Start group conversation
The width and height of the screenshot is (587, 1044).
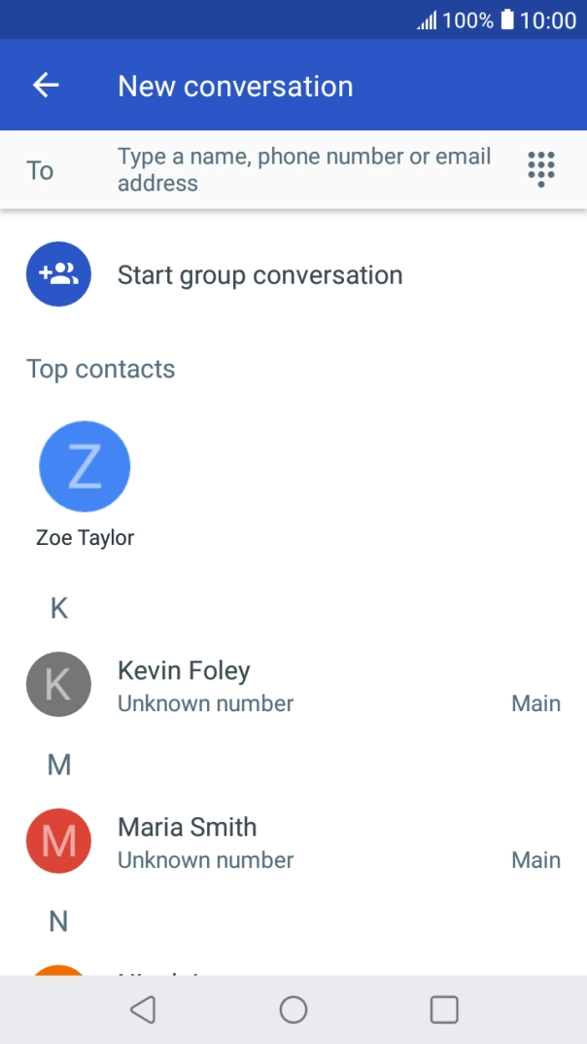click(x=259, y=275)
